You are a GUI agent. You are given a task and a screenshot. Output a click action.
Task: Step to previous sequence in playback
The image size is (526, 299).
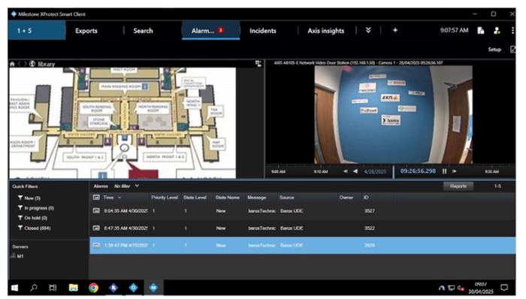346,171
